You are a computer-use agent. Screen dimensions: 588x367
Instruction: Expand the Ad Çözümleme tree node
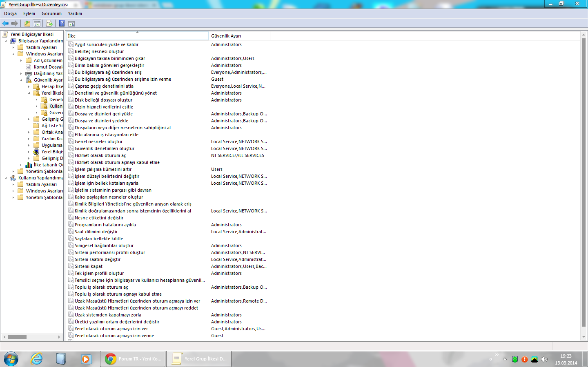pyautogui.click(x=21, y=60)
